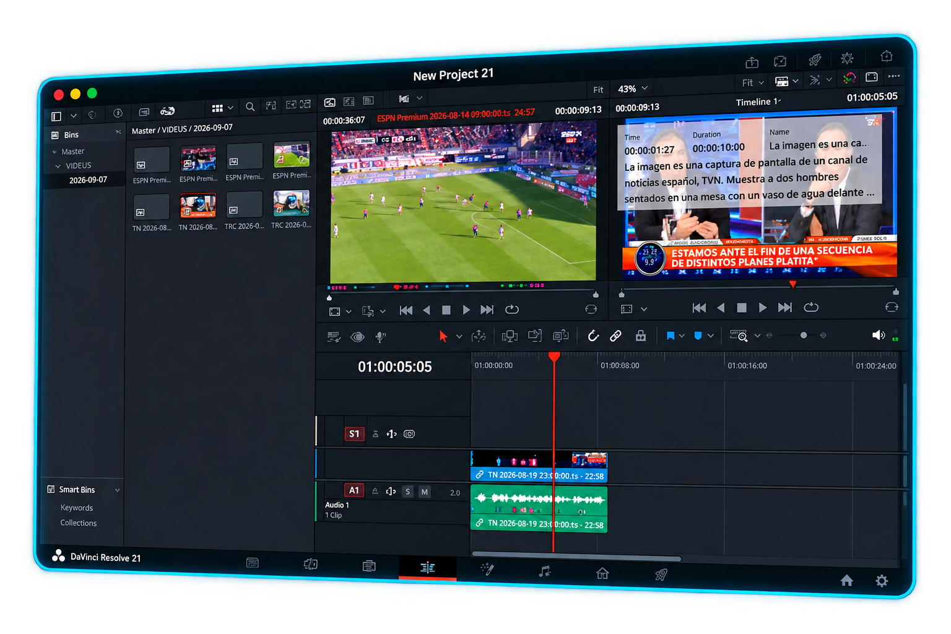The image size is (951, 634).
Task: Expand the Smart Bins section chevron
Action: tap(117, 490)
